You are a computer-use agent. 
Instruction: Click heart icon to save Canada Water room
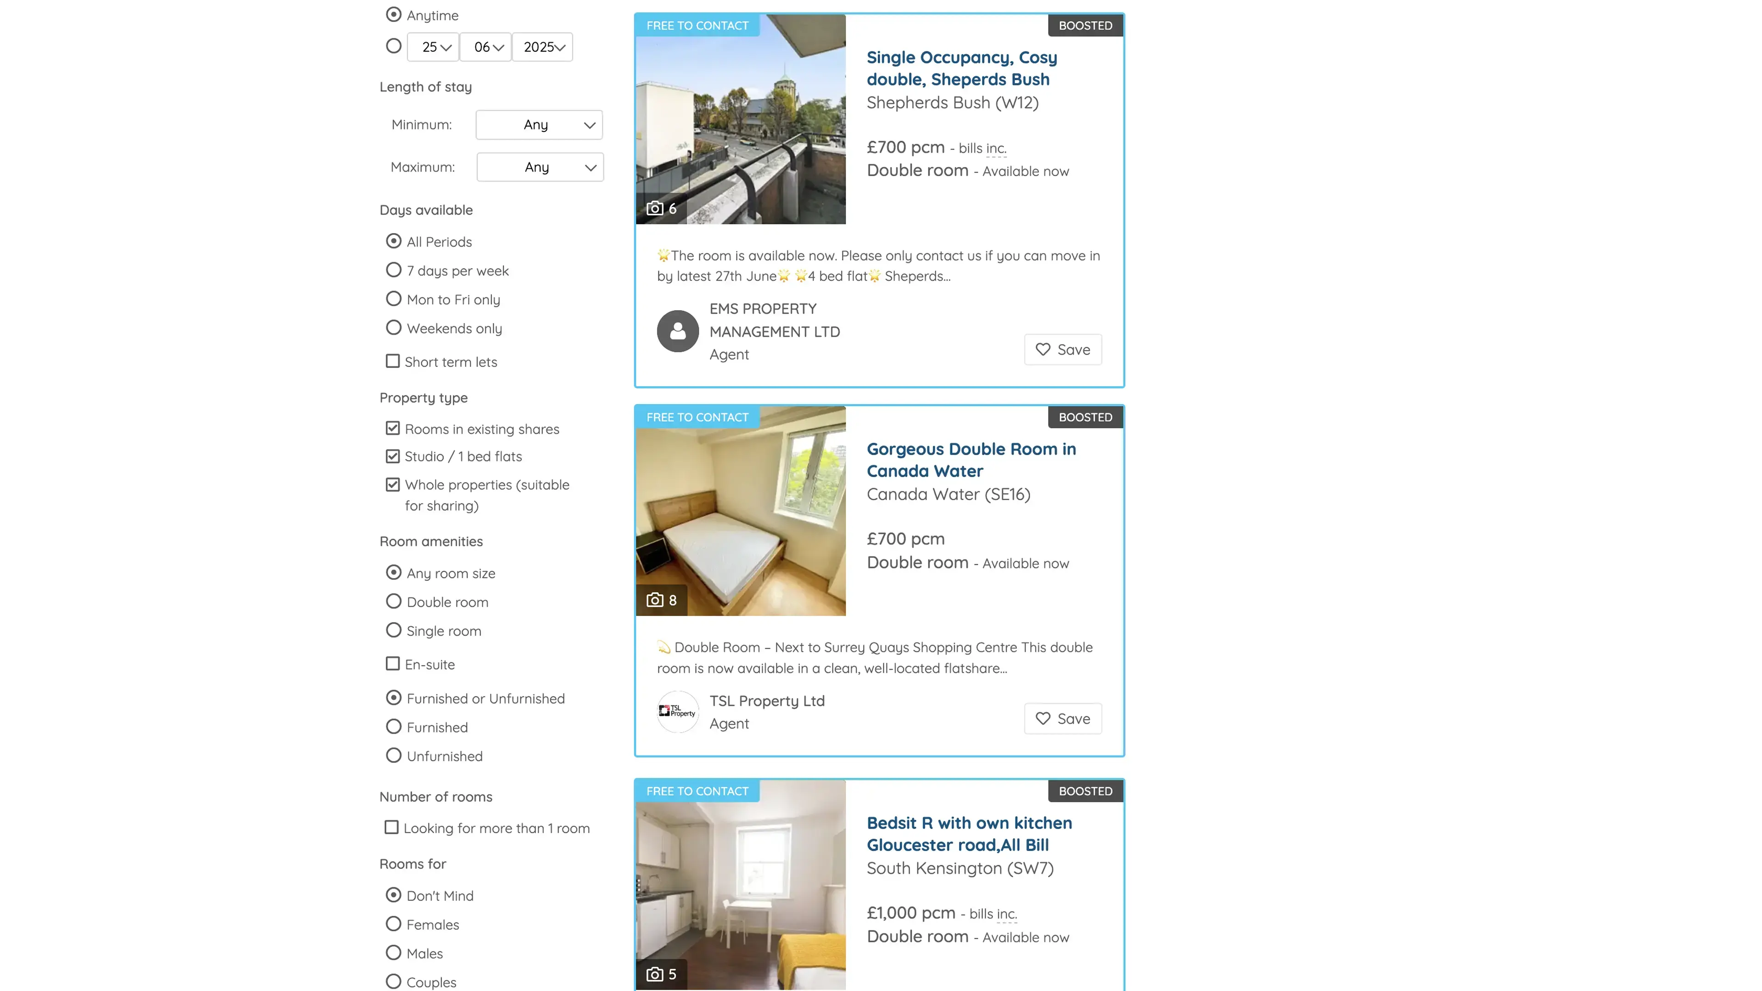tap(1043, 719)
